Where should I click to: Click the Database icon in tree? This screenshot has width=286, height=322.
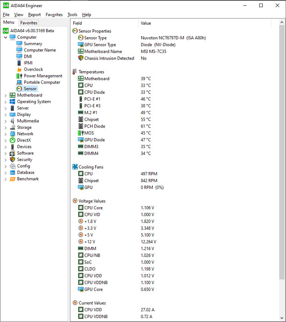[x=13, y=173]
